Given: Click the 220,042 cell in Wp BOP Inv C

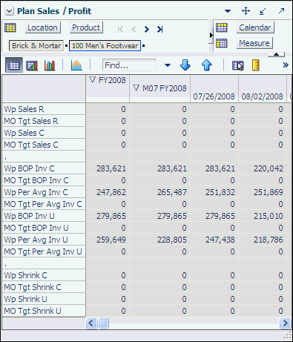Looking at the screenshot, I should [x=263, y=168].
